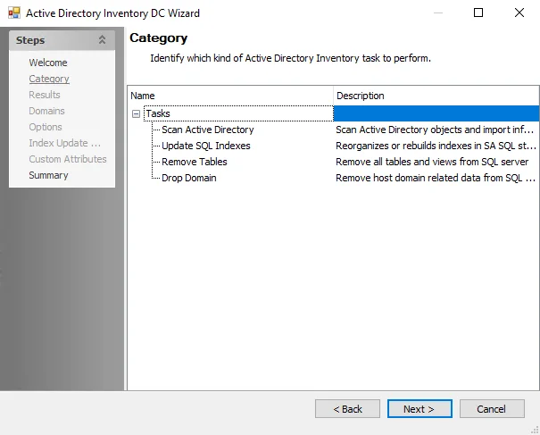Open the Options step
Image resolution: width=540 pixels, height=435 pixels.
(46, 127)
